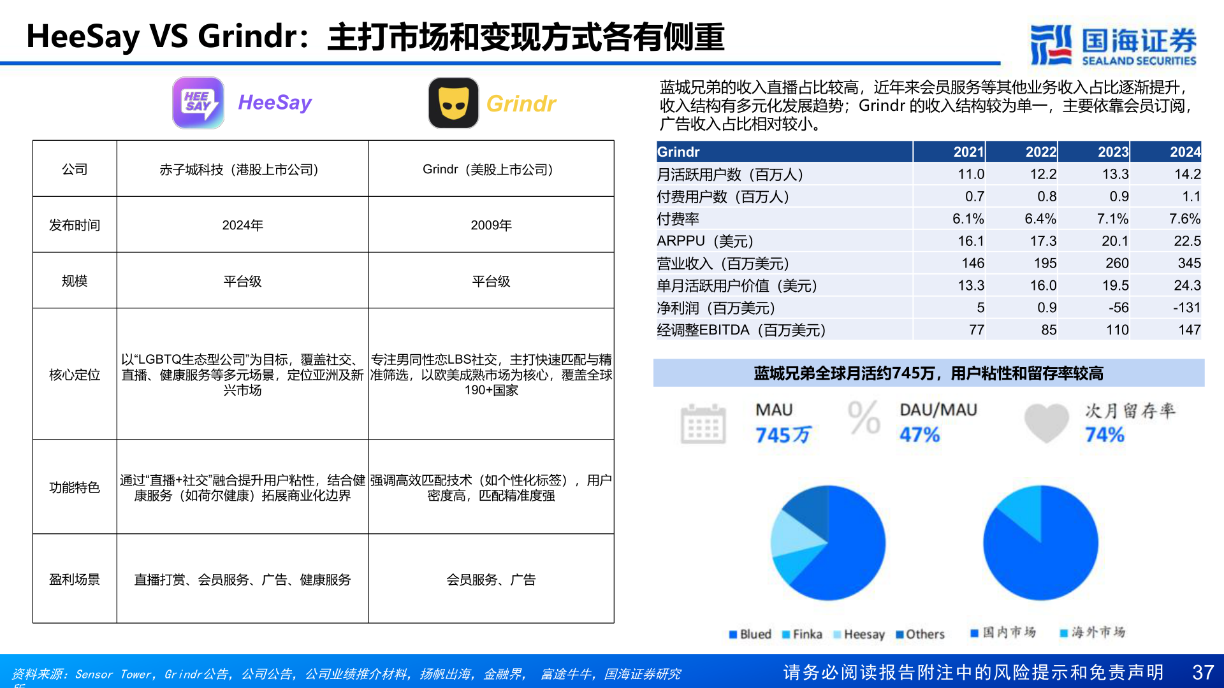Click the 盈利场景 row header
The image size is (1224, 688).
point(75,579)
